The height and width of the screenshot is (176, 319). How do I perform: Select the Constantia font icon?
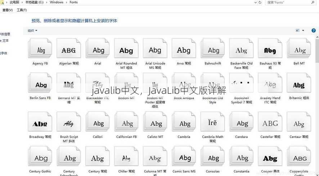tap(242, 156)
